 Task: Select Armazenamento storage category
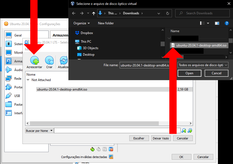point(14,61)
